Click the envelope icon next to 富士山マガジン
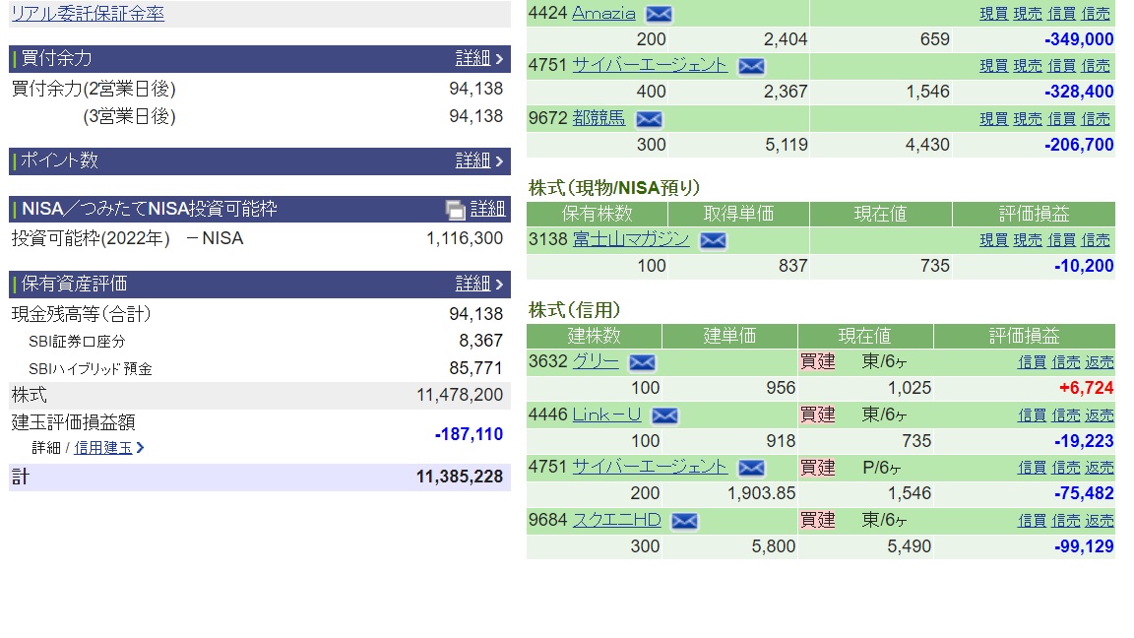The height and width of the screenshot is (638, 1134). click(x=713, y=240)
